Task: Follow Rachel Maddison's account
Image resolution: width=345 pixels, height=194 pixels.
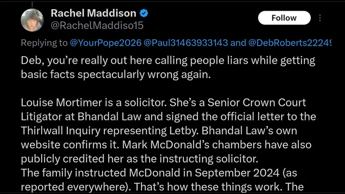Action: (284, 18)
